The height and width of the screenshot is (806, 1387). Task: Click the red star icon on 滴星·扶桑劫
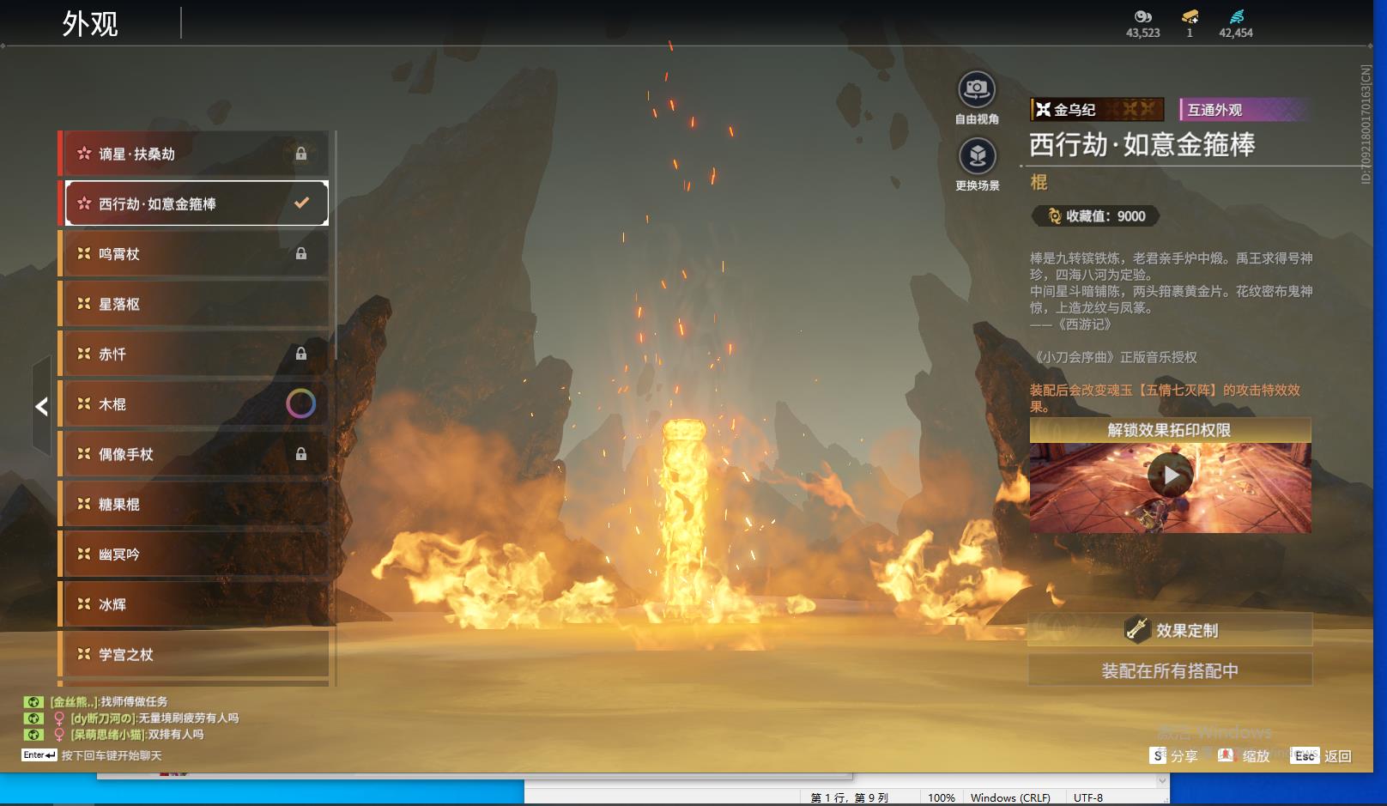pos(84,154)
